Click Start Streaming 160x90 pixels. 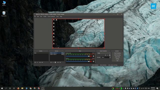coord(117,53)
